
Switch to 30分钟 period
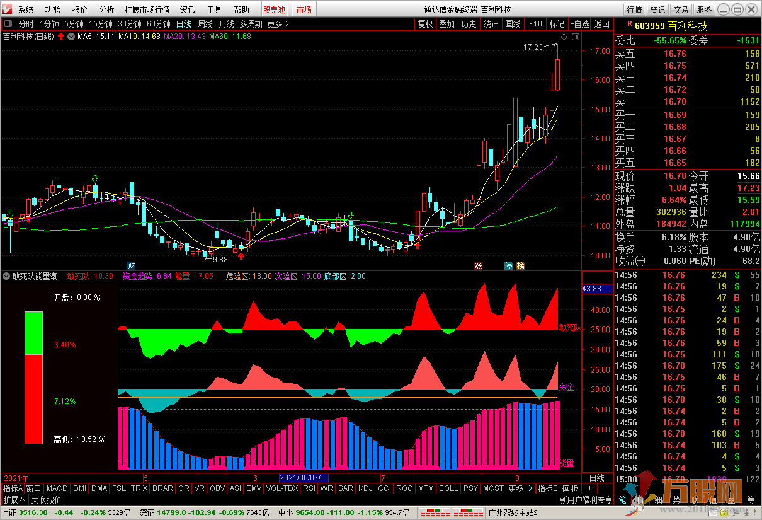130,24
